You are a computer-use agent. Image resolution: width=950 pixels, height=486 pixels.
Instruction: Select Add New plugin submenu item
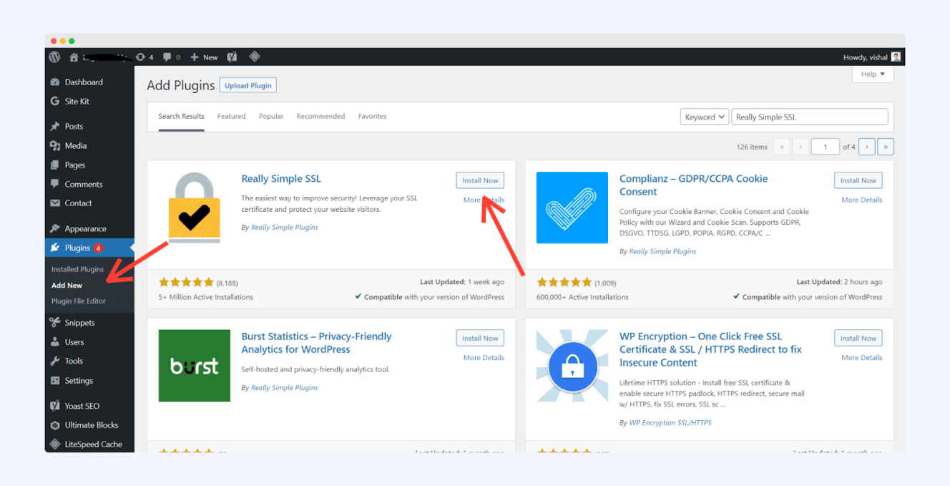(67, 286)
